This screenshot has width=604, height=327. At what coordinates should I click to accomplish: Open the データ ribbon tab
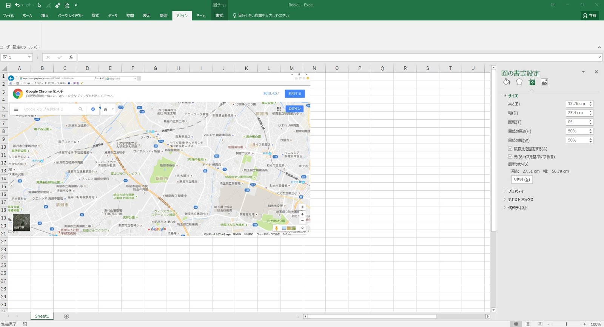click(113, 15)
